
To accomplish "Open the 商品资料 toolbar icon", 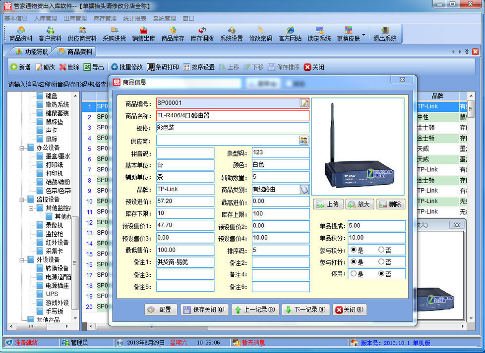I will 20,34.
